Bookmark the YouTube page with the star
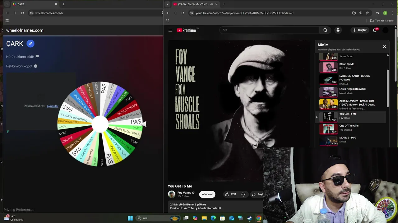398x223 pixels. [367, 13]
